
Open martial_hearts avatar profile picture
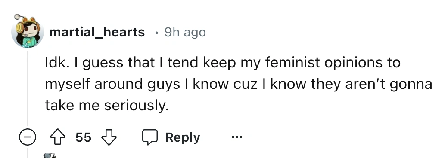28,32
